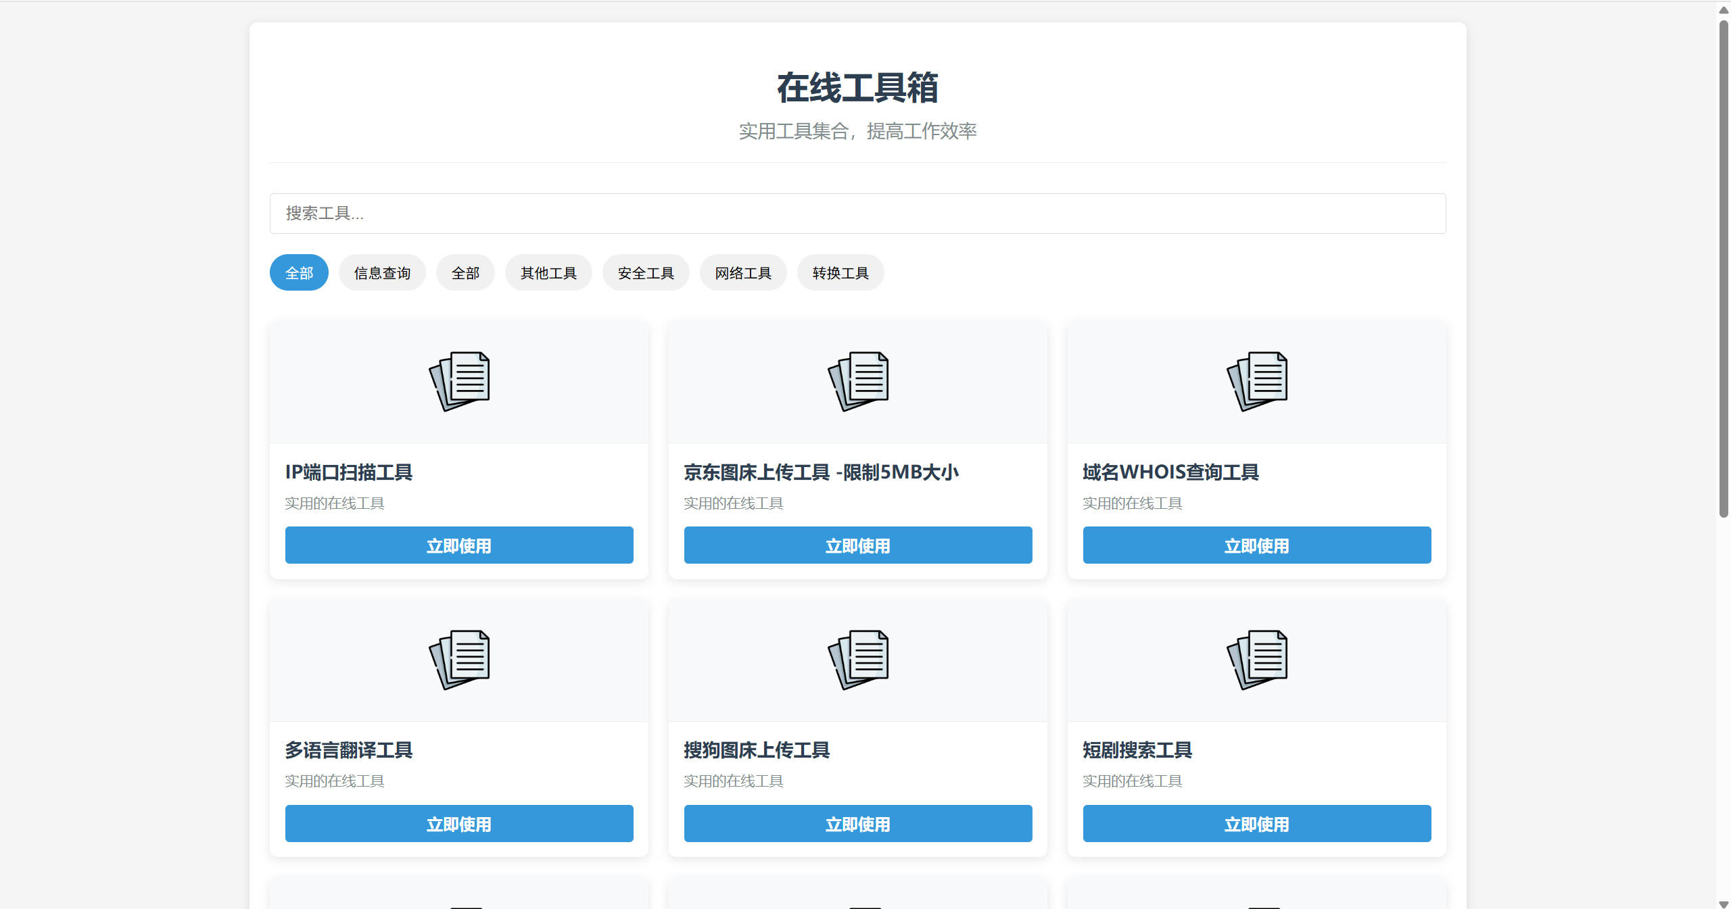The height and width of the screenshot is (909, 1731).
Task: Click 立即使用 for 多语言翻译工具
Action: click(459, 823)
